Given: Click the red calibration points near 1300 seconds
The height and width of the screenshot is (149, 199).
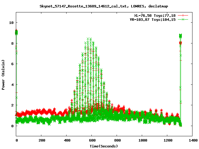Looking at the screenshot, I should 180,43.
